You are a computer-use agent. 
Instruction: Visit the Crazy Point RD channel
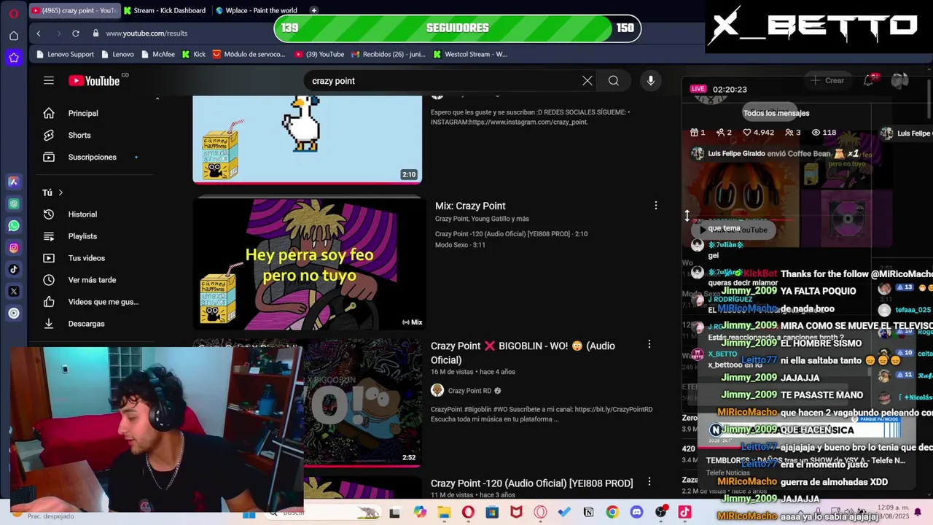click(x=469, y=391)
